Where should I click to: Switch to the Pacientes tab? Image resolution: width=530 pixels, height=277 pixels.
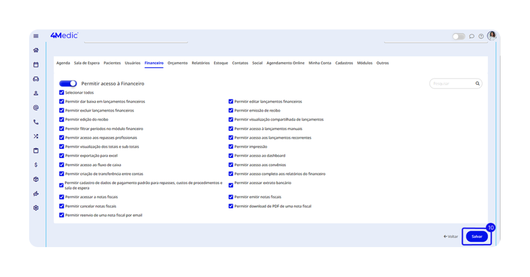click(x=112, y=63)
